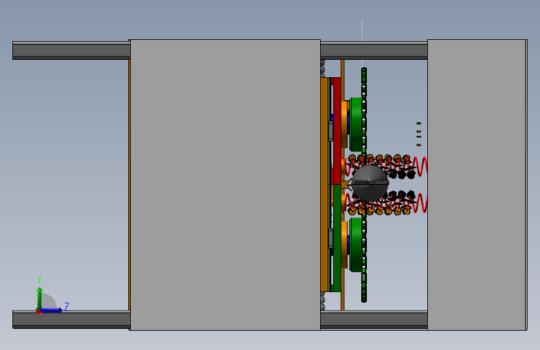Screen dimensions: 540x350
Task: Select the small dotted marks near the right panel
Action: [419, 134]
